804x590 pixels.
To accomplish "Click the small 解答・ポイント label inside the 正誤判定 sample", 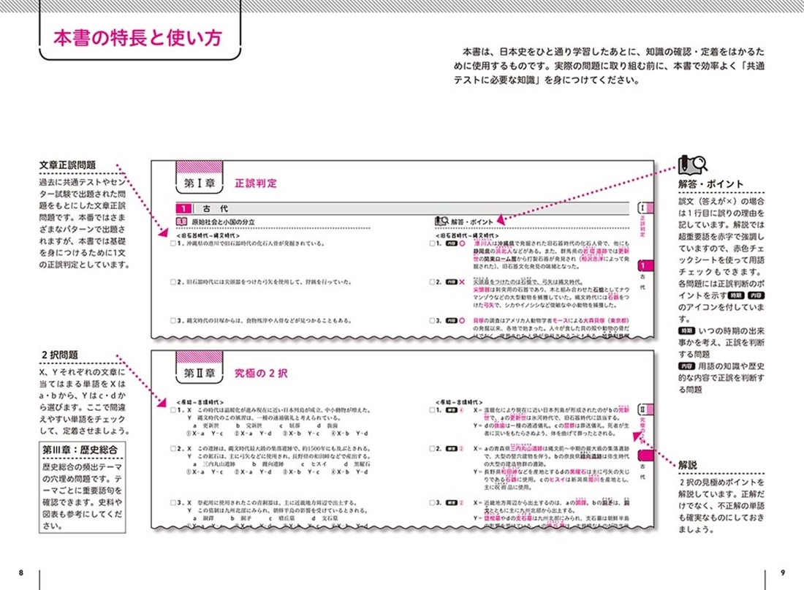I will pos(471,222).
